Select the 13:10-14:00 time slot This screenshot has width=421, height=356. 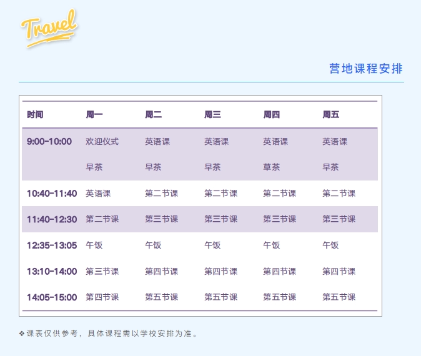point(52,272)
